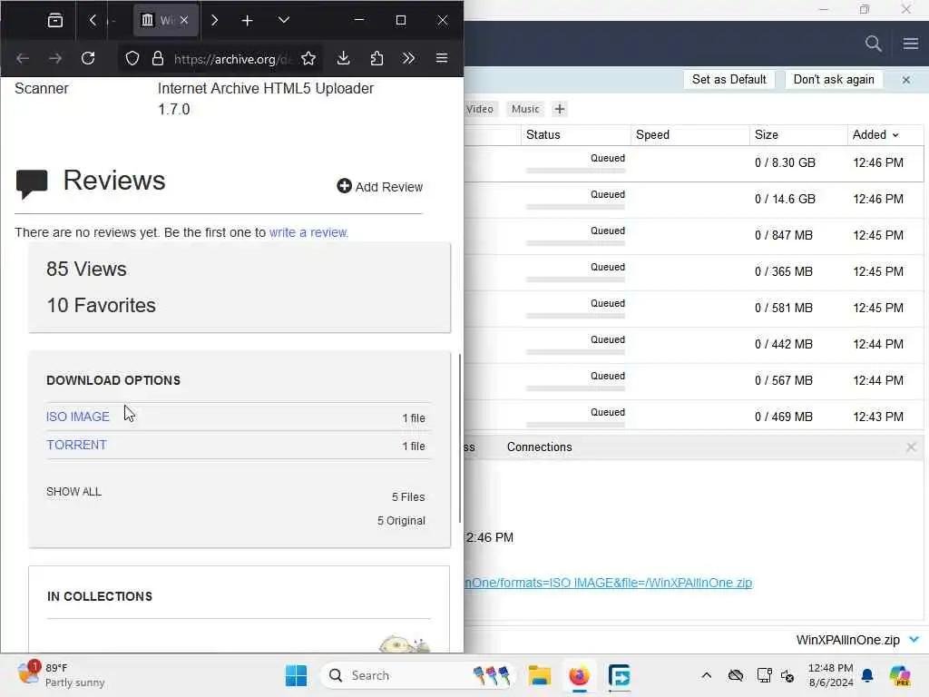Click Don't ask again button
The height and width of the screenshot is (697, 929).
[834, 80]
